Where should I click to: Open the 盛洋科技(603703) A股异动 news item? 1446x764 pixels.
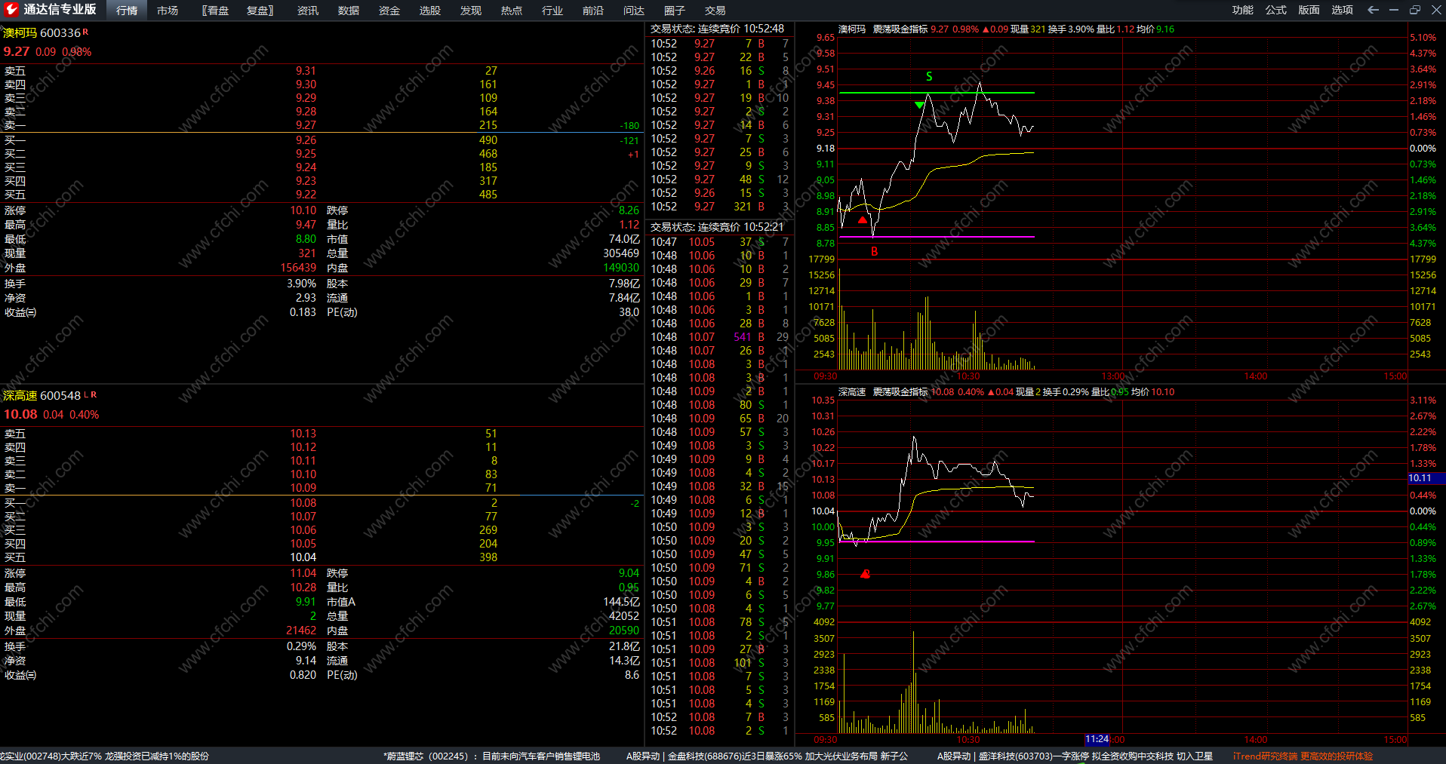pos(1075,756)
